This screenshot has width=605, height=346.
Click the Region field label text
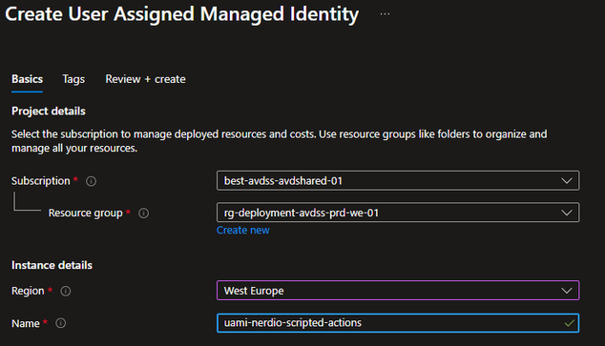coord(28,291)
